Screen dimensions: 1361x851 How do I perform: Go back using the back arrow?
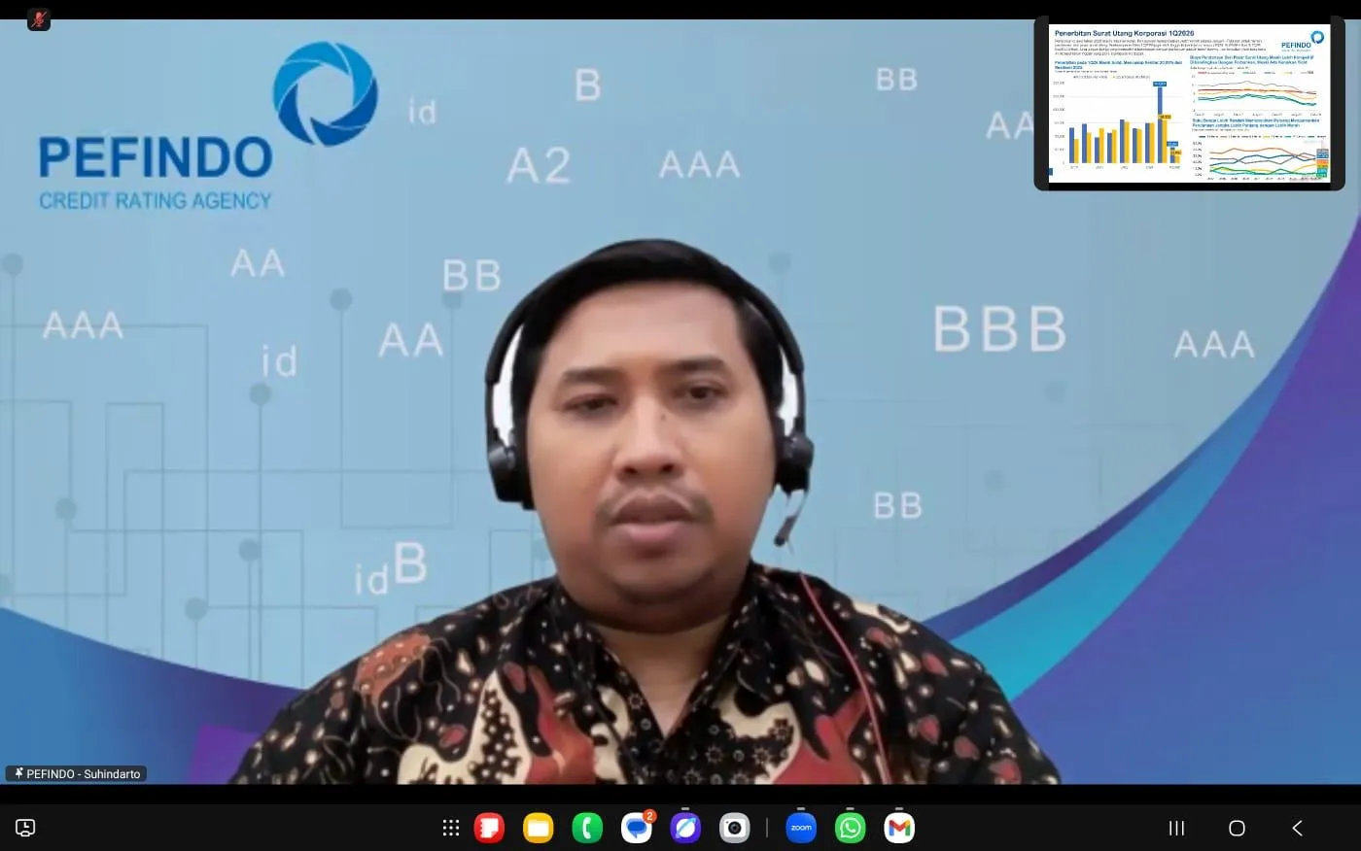1297,828
